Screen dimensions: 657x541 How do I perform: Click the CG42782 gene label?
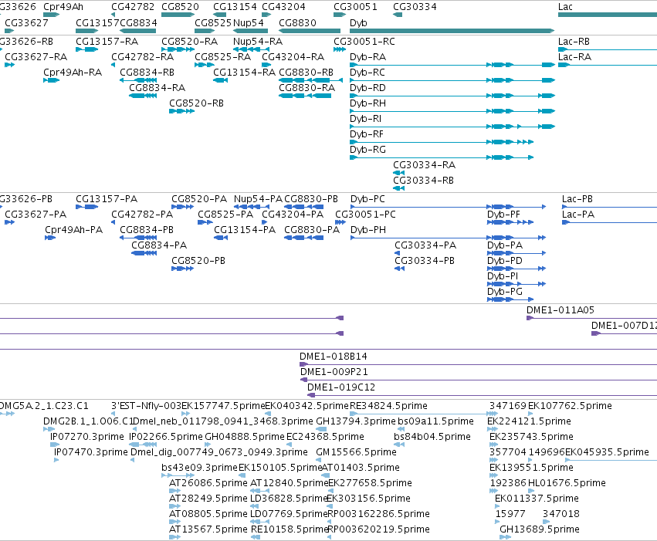tap(133, 7)
